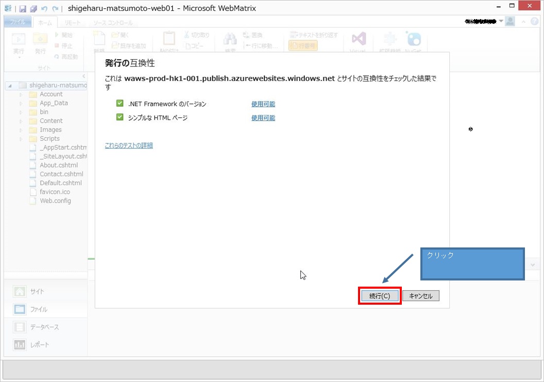Click the 実行 run icon in ribbon
The width and height of the screenshot is (544, 382).
[19, 39]
